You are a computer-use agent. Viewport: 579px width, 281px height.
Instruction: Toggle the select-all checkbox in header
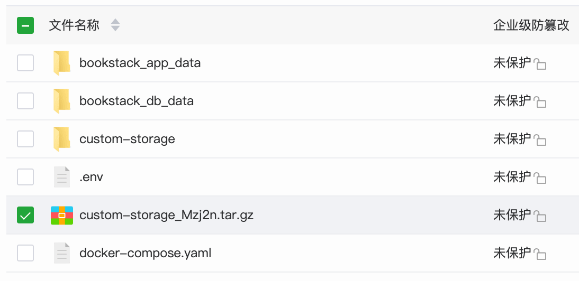pos(25,25)
